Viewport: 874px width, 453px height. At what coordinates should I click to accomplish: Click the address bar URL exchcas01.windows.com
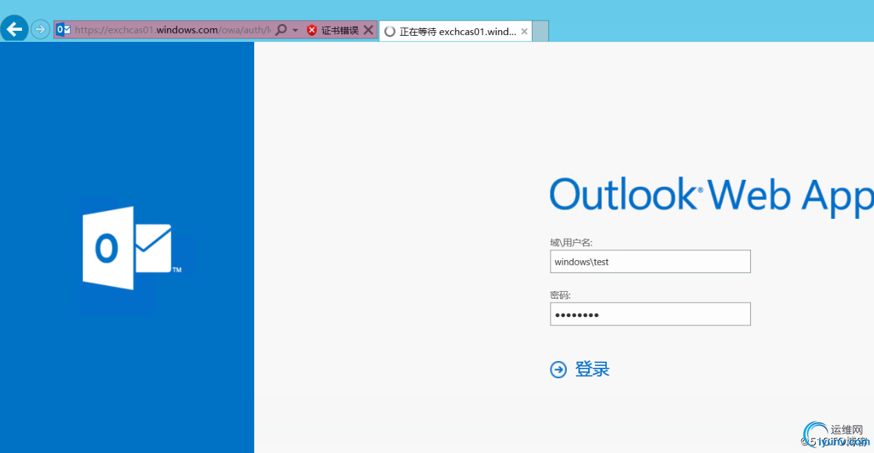pyautogui.click(x=172, y=30)
